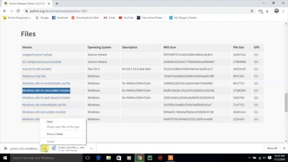
Task: Open the Downloadhub bookmark
Action: tap(86, 18)
